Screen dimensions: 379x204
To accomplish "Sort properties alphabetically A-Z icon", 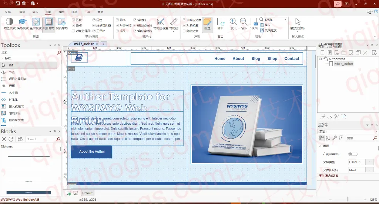I will tap(328, 138).
